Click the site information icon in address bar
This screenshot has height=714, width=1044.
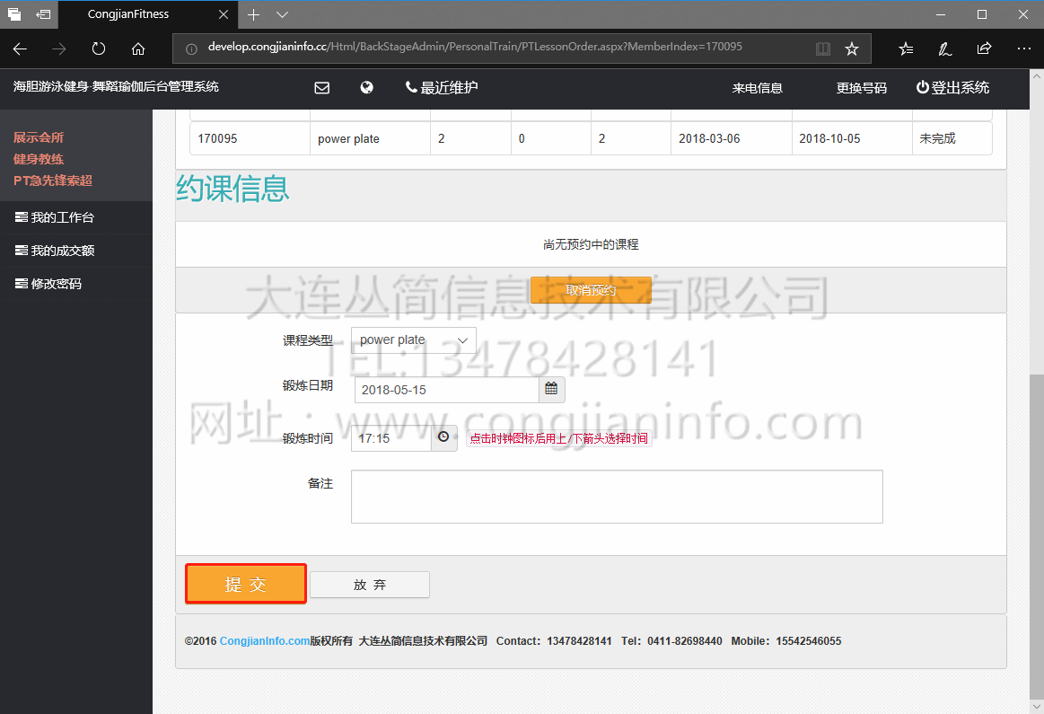pos(191,48)
